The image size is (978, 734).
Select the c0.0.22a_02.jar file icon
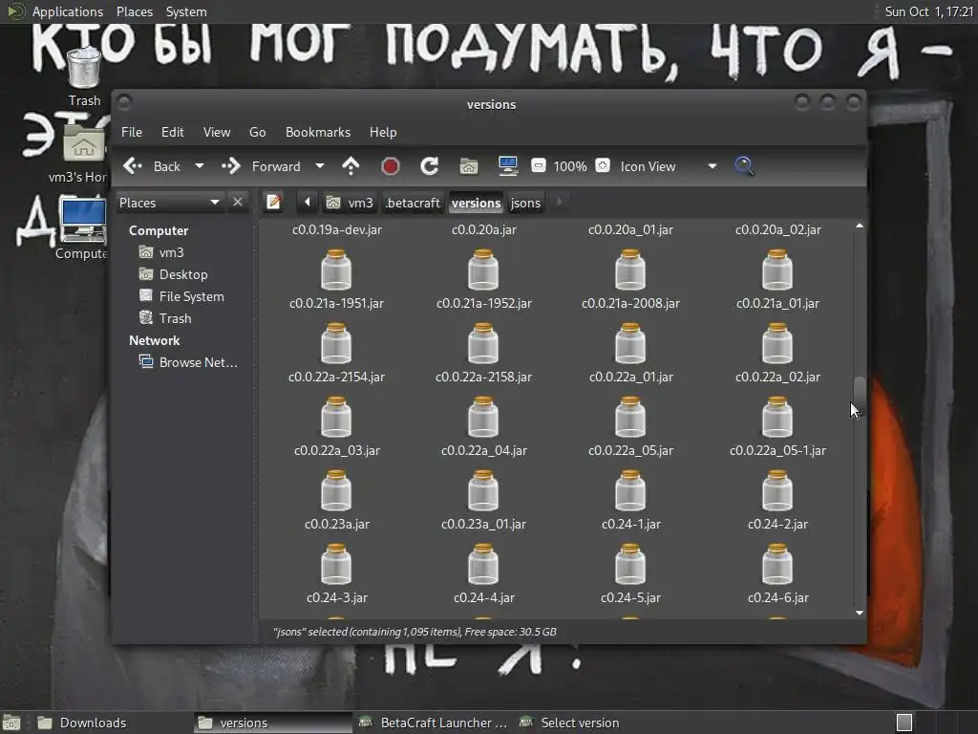click(777, 343)
